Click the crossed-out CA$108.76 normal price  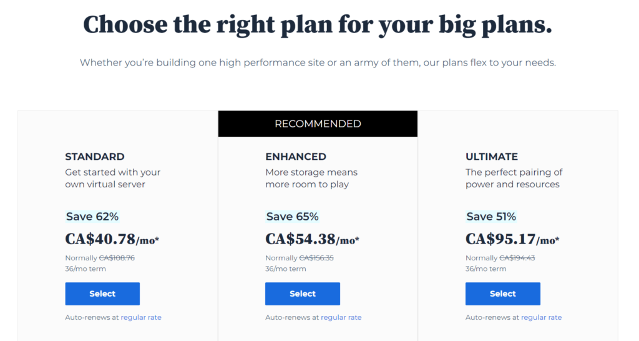[117, 258]
